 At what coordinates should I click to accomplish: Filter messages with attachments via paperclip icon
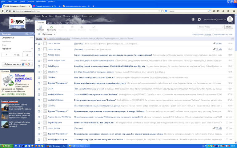click(27, 55)
